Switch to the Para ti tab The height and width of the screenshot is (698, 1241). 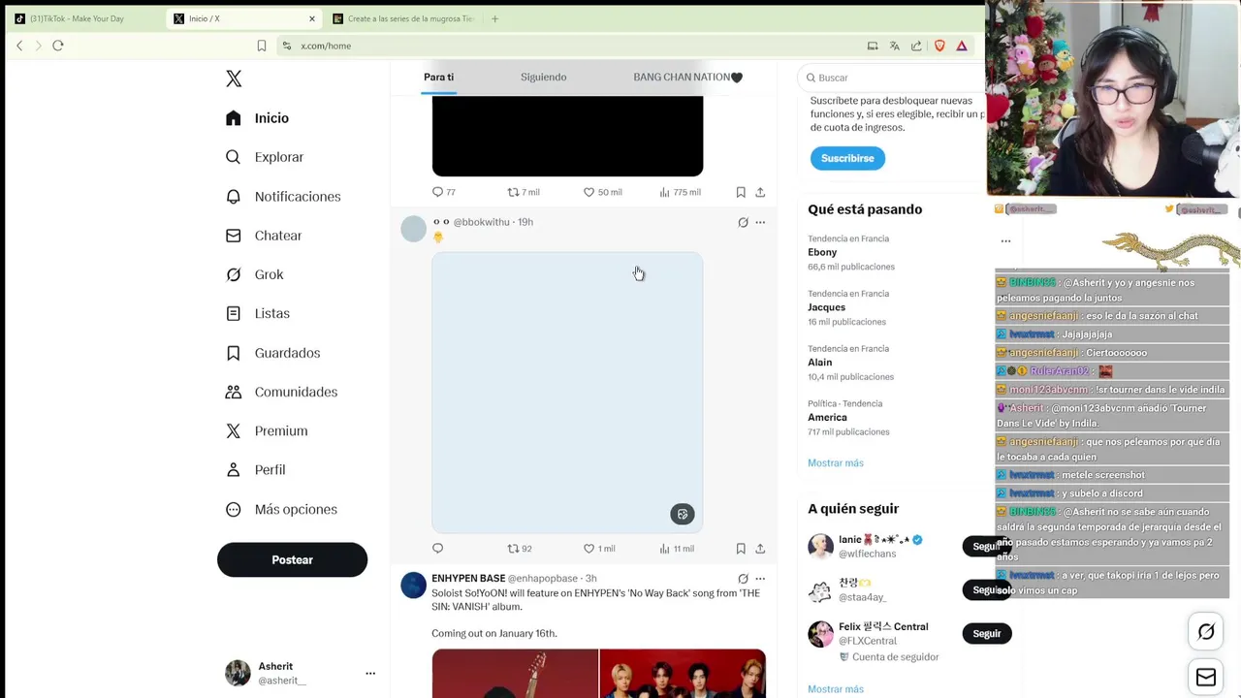pyautogui.click(x=438, y=77)
